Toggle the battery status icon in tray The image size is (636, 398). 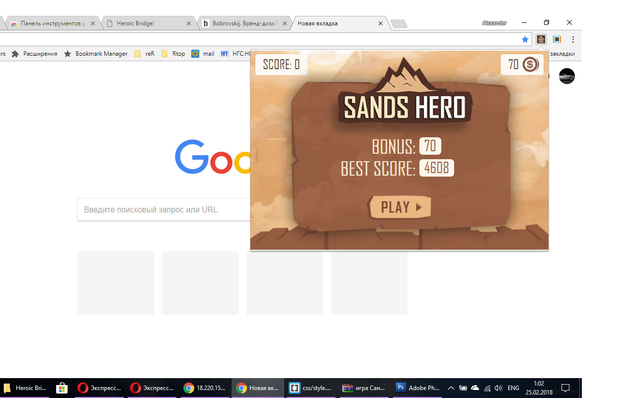463,388
